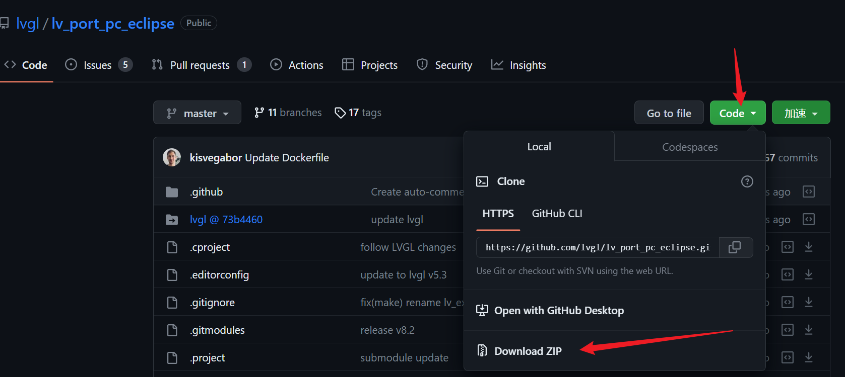
Task: Open the .github folder
Action: [x=206, y=192]
